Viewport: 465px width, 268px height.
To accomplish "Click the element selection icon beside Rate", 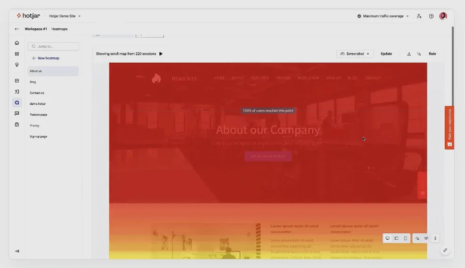I will (419, 54).
